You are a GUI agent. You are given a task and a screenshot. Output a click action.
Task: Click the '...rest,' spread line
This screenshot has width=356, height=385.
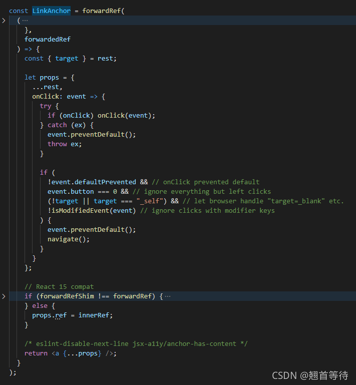coord(48,87)
